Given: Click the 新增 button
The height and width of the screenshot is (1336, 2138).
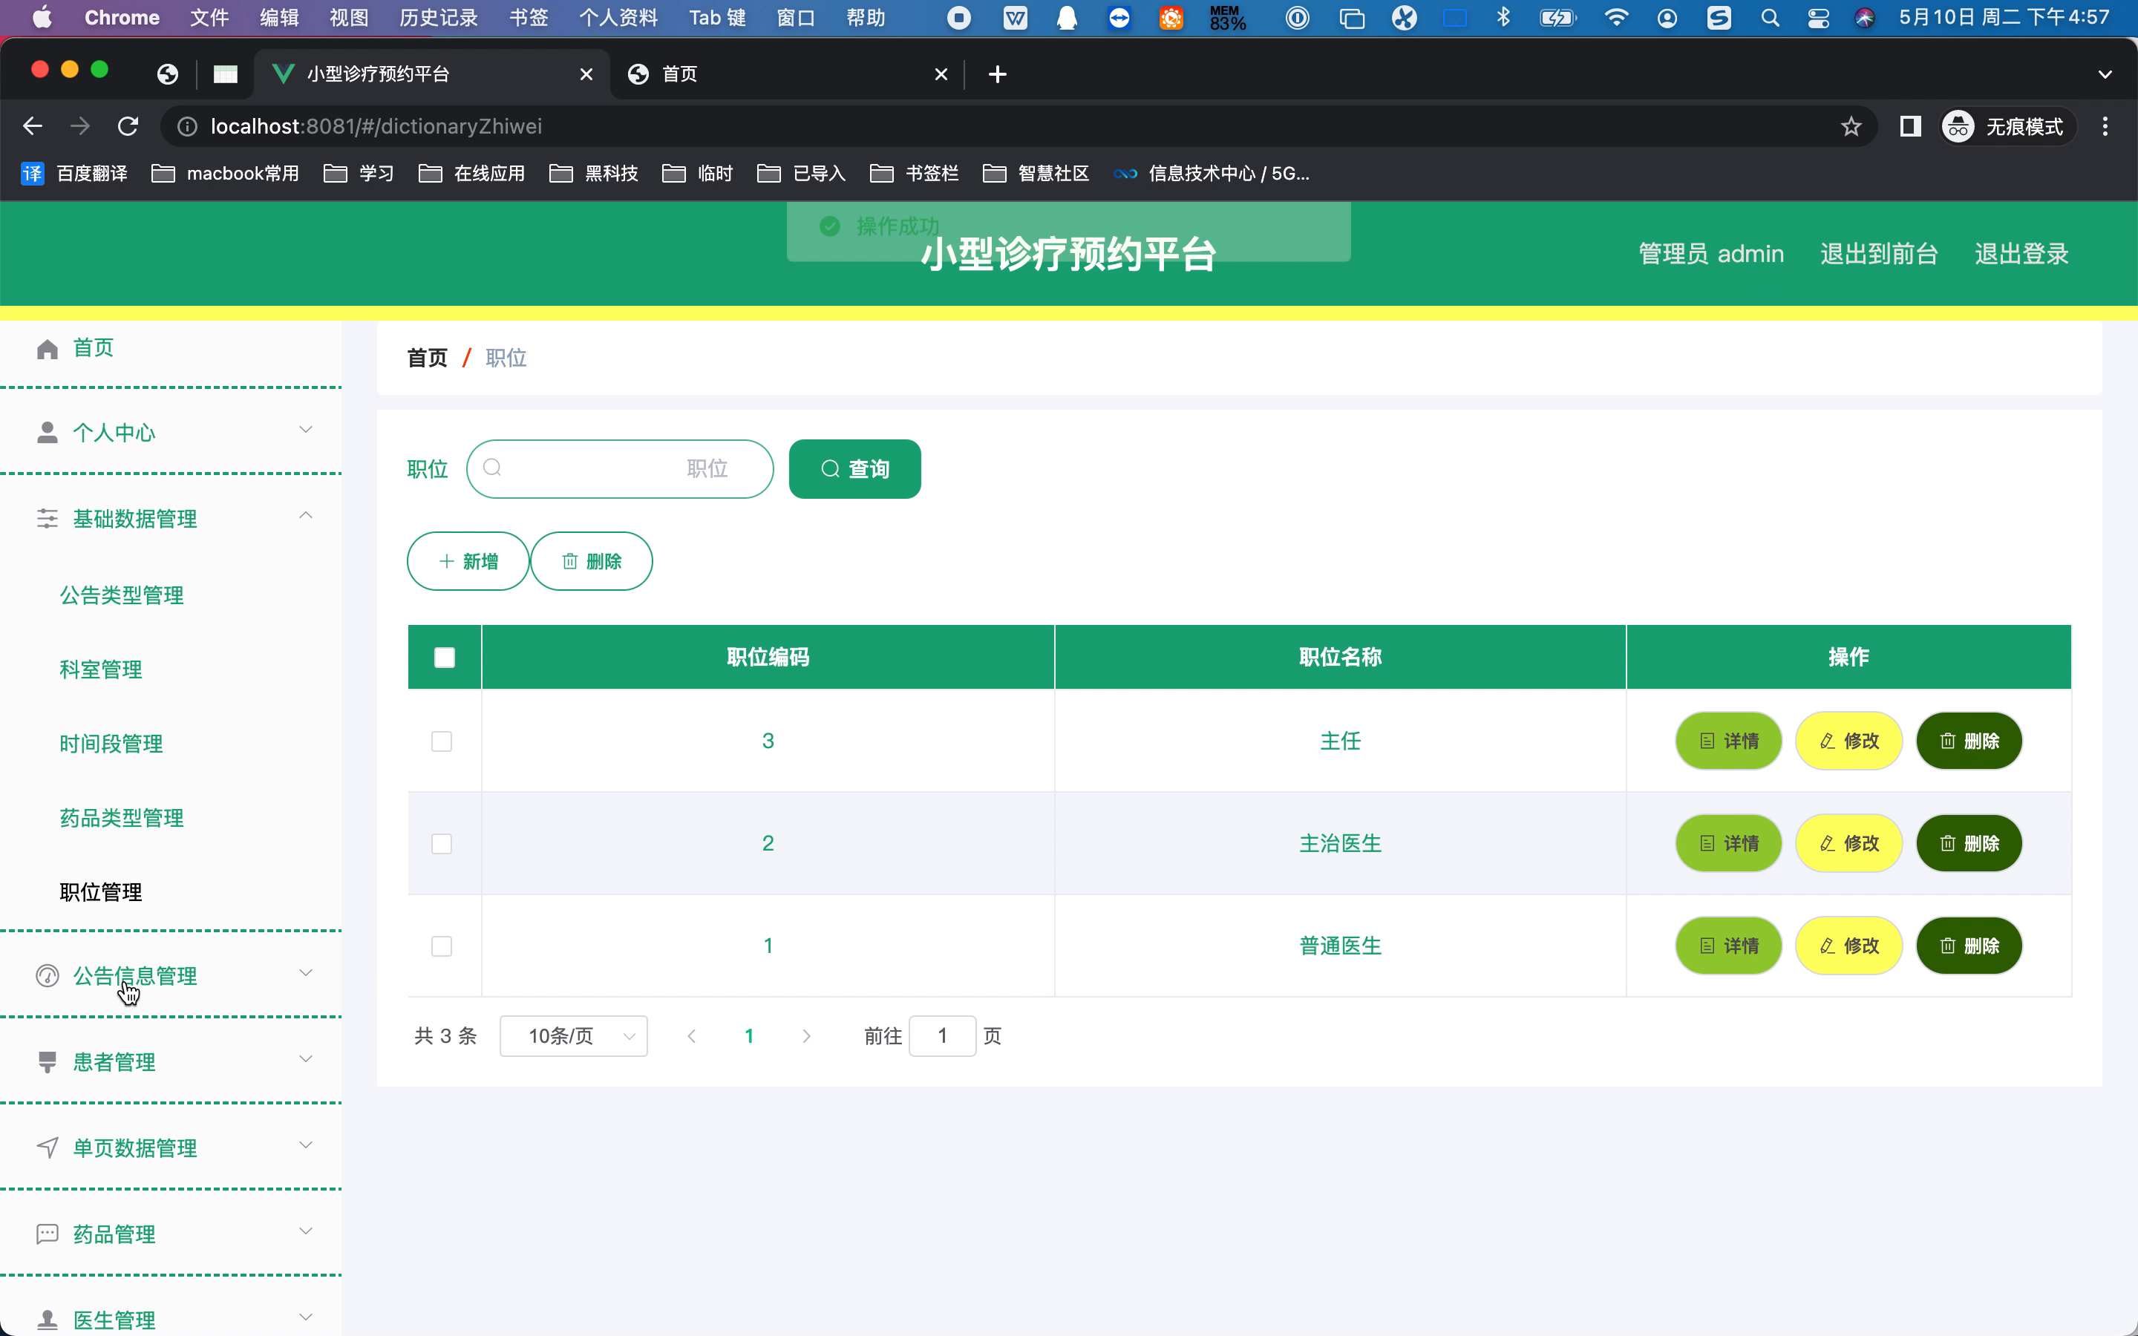Looking at the screenshot, I should point(468,561).
